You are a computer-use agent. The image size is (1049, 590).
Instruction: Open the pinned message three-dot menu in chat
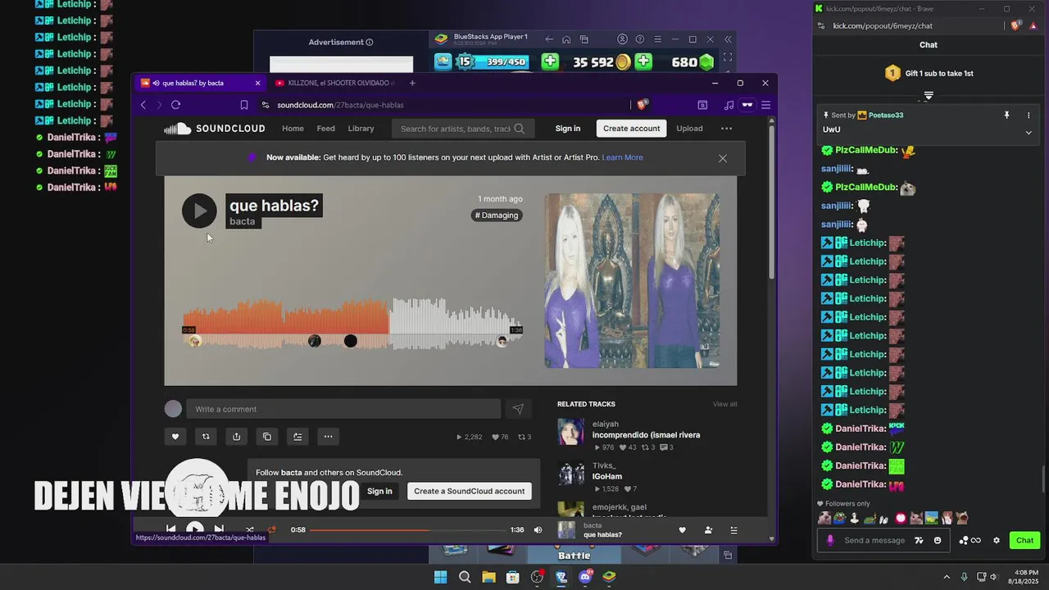pos(1029,116)
